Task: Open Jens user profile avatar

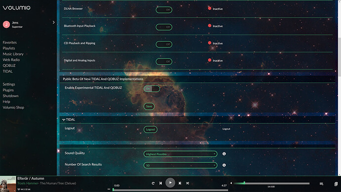Action: [6, 24]
